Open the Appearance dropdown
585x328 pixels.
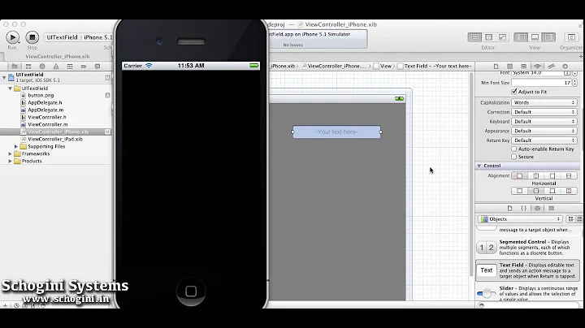[x=544, y=131]
